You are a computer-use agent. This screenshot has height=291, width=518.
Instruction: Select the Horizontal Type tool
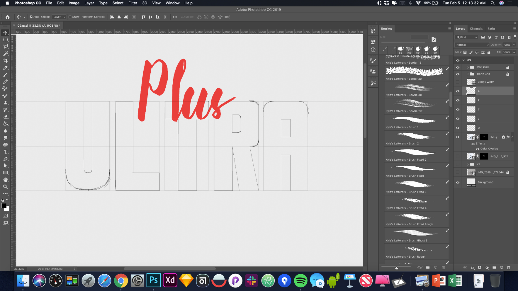click(5, 152)
